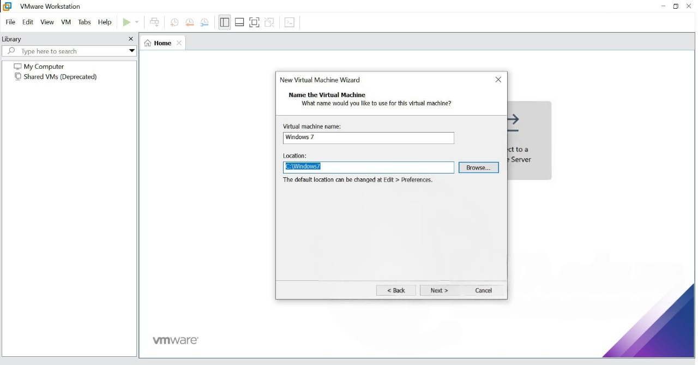Viewport: 698px width, 365px height.
Task: Click the Unity mode toolbar icon
Action: pyautogui.click(x=269, y=22)
